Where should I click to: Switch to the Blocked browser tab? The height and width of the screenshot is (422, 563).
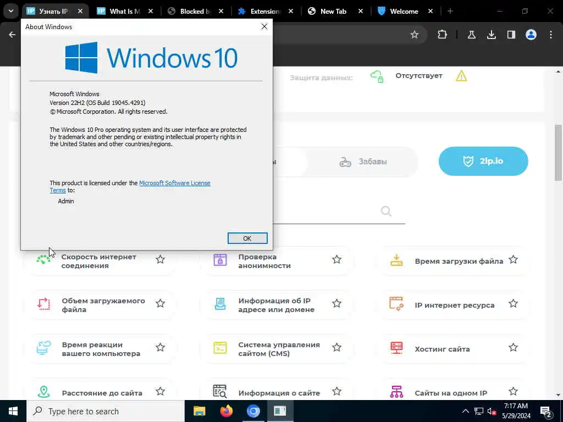(195, 11)
